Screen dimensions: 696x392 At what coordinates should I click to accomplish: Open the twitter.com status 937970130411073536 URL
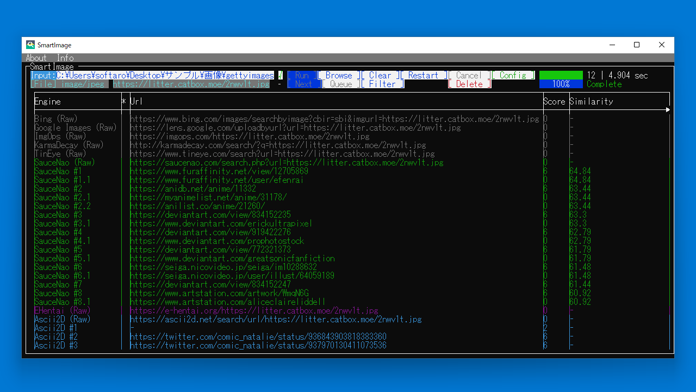pyautogui.click(x=258, y=345)
